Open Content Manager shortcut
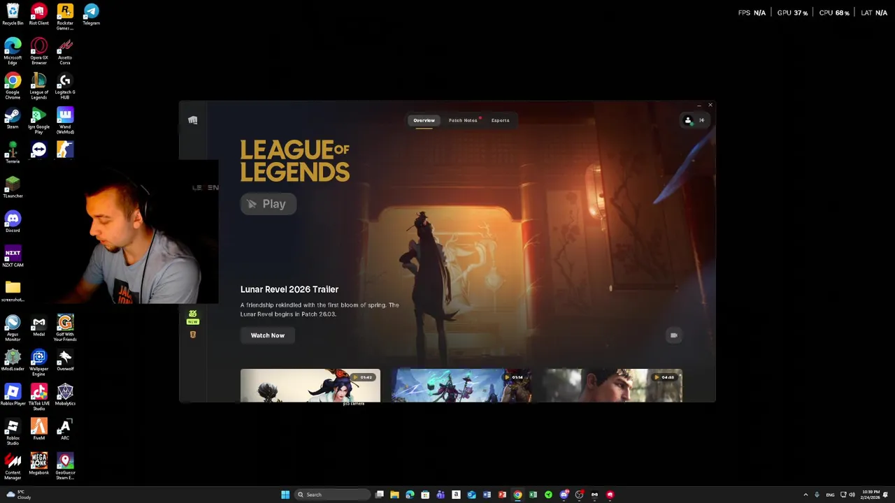The height and width of the screenshot is (503, 895). pyautogui.click(x=13, y=466)
